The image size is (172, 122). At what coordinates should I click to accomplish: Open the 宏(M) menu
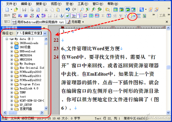(69, 4)
